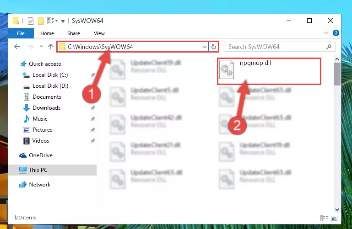This screenshot has width=352, height=229.
Task: Click the pin icon next to Local Disk (C:)
Action: (x=92, y=75)
